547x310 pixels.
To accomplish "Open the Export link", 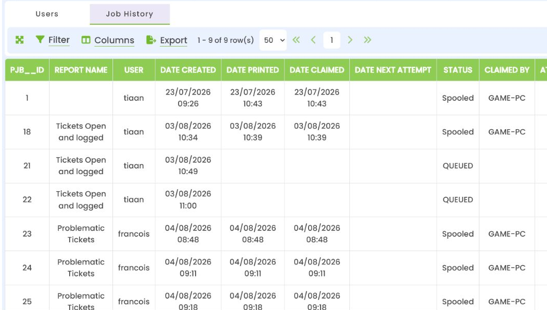I will click(173, 40).
